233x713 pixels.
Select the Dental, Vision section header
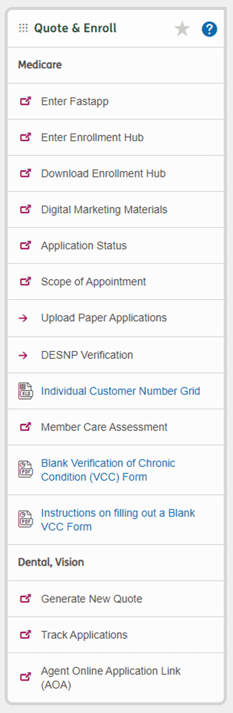[51, 562]
